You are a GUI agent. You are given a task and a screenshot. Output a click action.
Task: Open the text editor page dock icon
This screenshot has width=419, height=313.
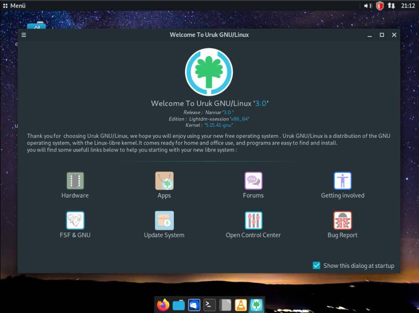pos(225,305)
